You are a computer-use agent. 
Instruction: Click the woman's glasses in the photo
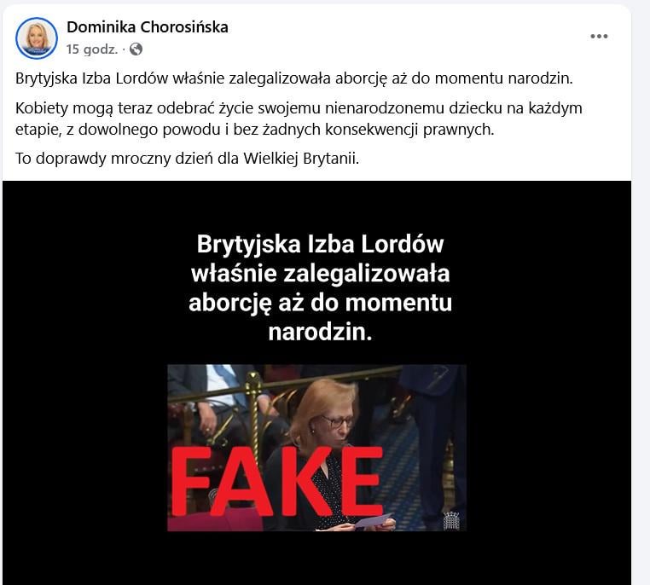(338, 422)
